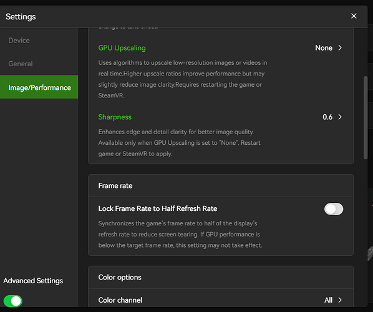The height and width of the screenshot is (312, 373).
Task: Click the Color channel value All
Action: pyautogui.click(x=328, y=300)
